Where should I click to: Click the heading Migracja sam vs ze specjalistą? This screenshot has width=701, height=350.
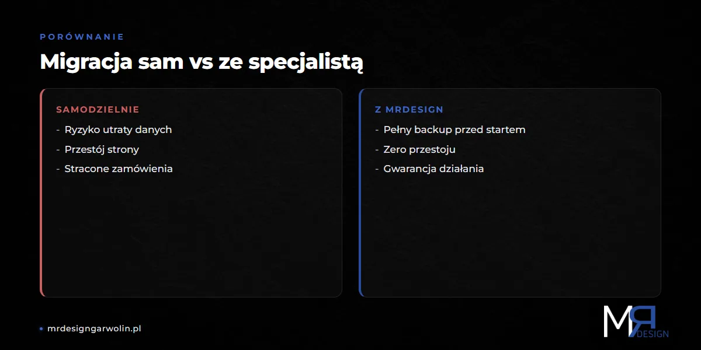[202, 62]
